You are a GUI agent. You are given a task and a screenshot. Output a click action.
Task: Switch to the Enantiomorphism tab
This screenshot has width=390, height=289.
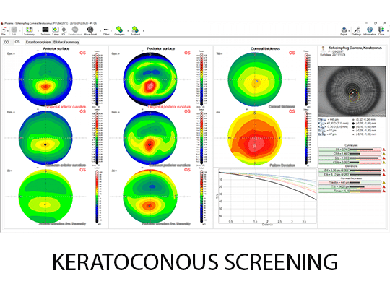point(38,43)
